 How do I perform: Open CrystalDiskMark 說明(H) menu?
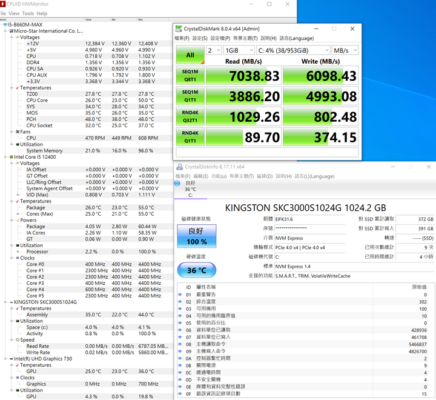point(268,38)
